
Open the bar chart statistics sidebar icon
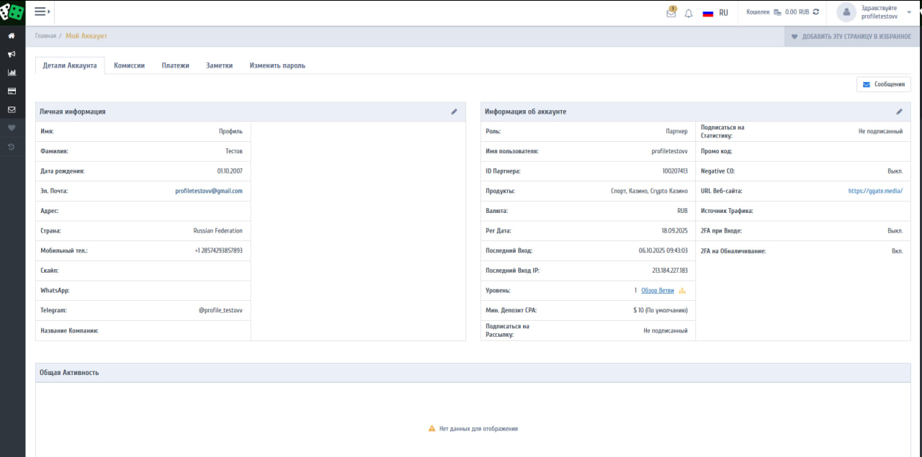[x=12, y=73]
